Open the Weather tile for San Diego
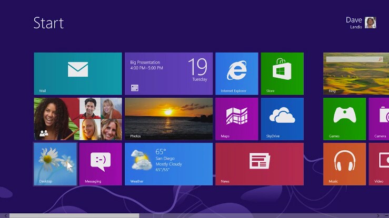389x218 pixels. click(x=168, y=164)
